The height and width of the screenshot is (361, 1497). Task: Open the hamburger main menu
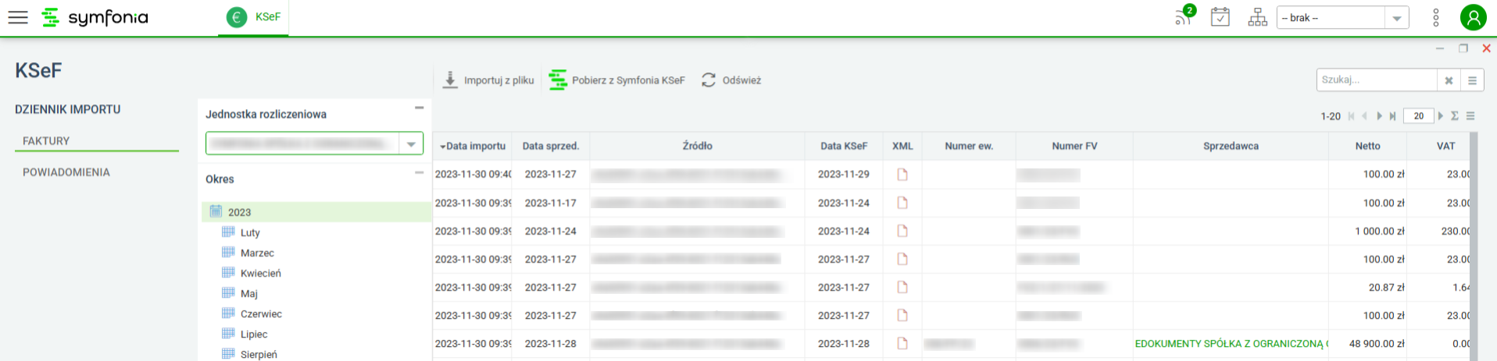18,17
